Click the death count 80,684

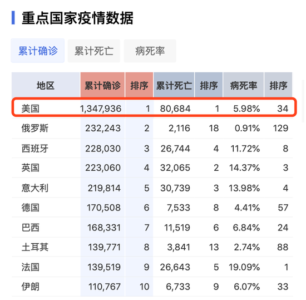[175, 109]
